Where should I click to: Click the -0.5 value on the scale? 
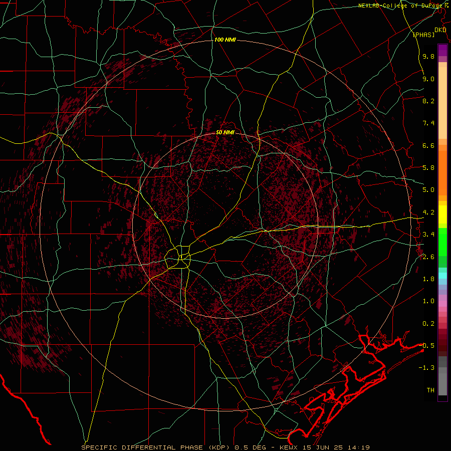(426, 345)
